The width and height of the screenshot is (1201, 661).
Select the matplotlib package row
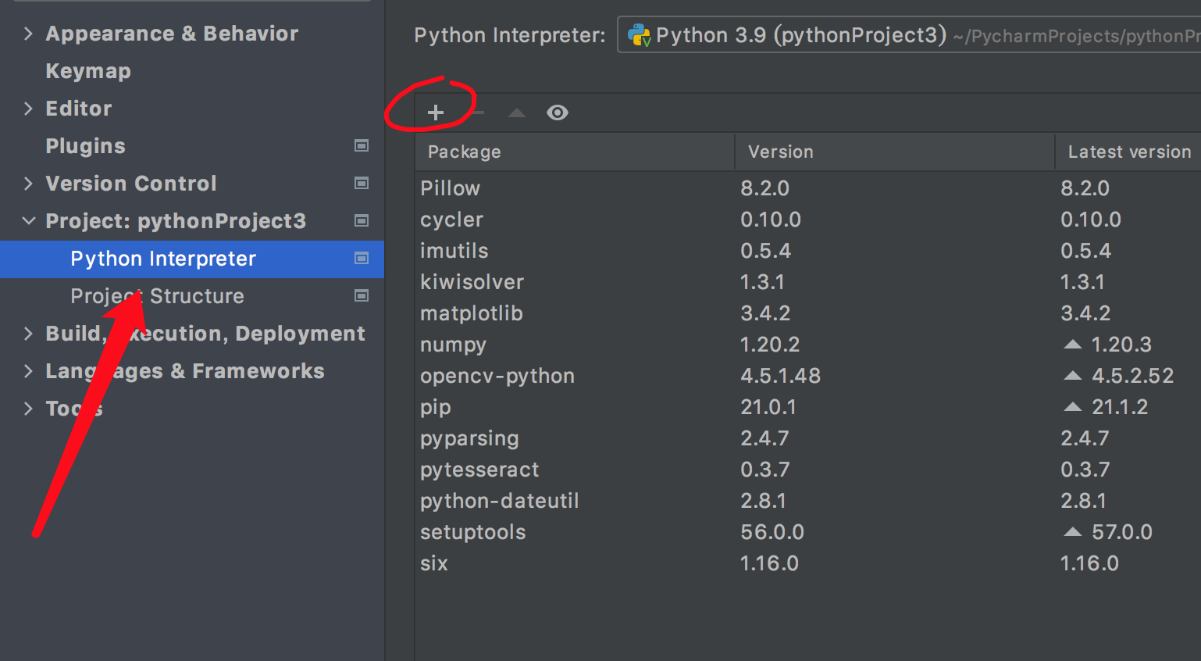(x=472, y=313)
